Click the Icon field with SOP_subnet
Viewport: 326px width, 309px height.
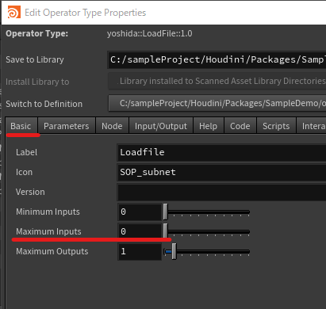coord(221,172)
